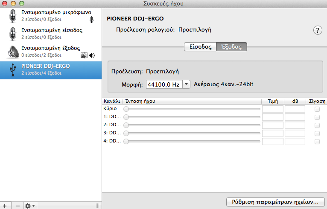Click the 1: DD... channel label

(x=112, y=117)
